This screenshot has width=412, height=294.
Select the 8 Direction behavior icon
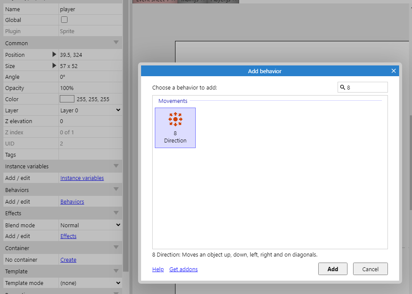click(175, 119)
